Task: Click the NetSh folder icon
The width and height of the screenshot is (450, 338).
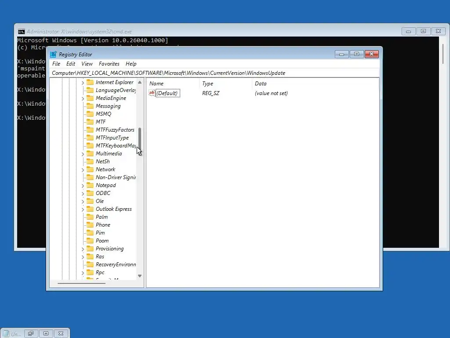Action: (90, 161)
